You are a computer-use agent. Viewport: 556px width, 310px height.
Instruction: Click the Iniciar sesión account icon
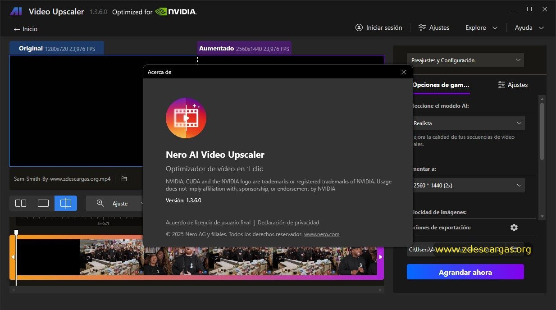tap(359, 27)
